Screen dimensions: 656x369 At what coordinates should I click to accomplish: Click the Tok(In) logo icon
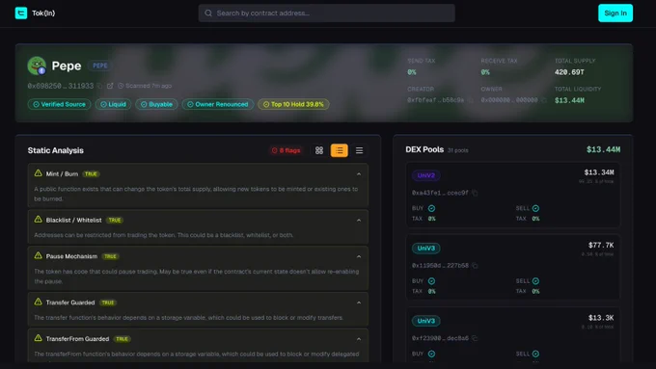(x=21, y=13)
